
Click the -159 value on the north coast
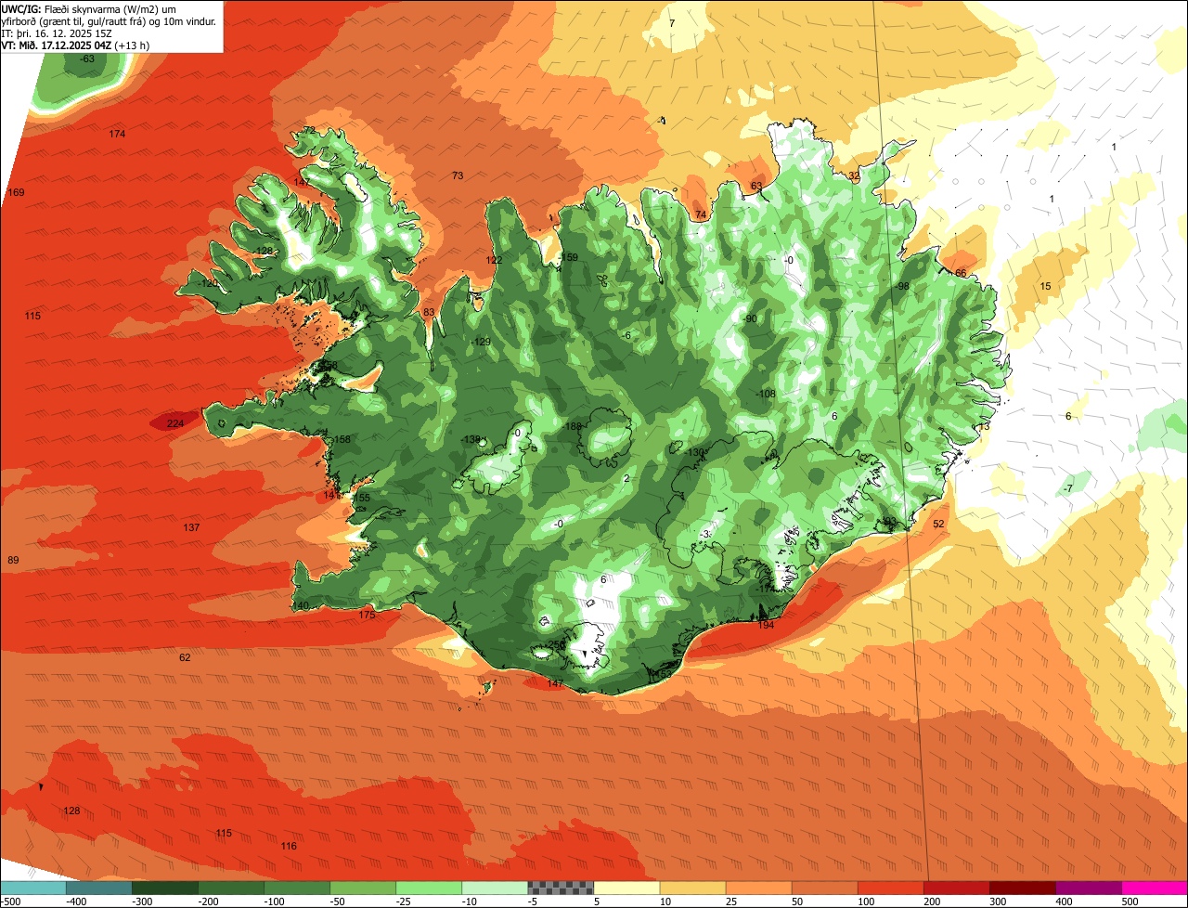point(568,257)
